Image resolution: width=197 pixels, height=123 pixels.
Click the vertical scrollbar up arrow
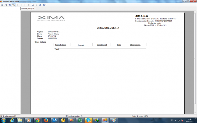click(195, 12)
